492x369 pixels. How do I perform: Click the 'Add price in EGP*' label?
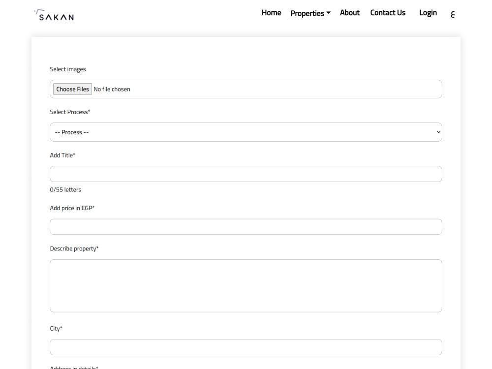72,208
